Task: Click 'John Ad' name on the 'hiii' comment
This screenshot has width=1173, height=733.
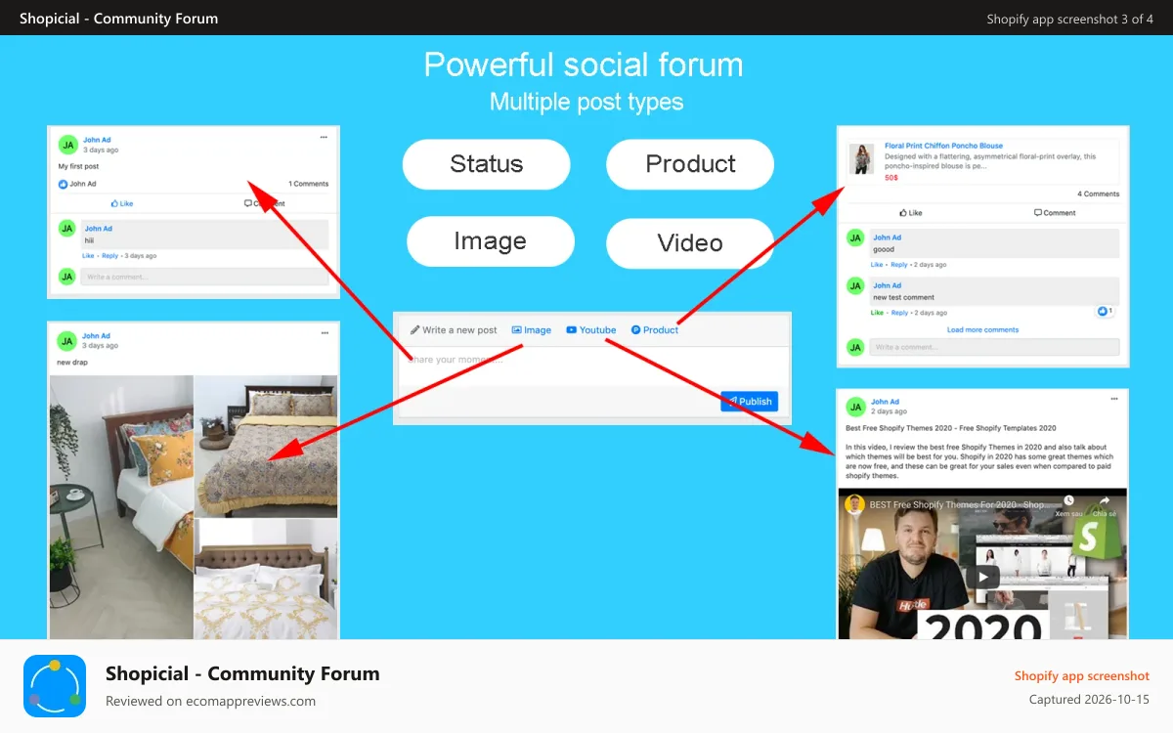Action: point(99,229)
